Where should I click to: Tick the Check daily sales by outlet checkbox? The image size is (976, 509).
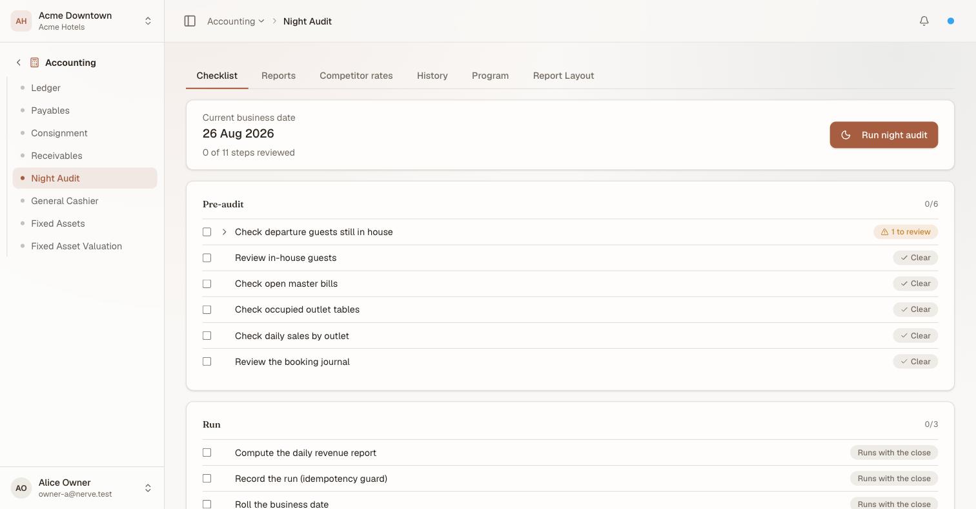(207, 336)
